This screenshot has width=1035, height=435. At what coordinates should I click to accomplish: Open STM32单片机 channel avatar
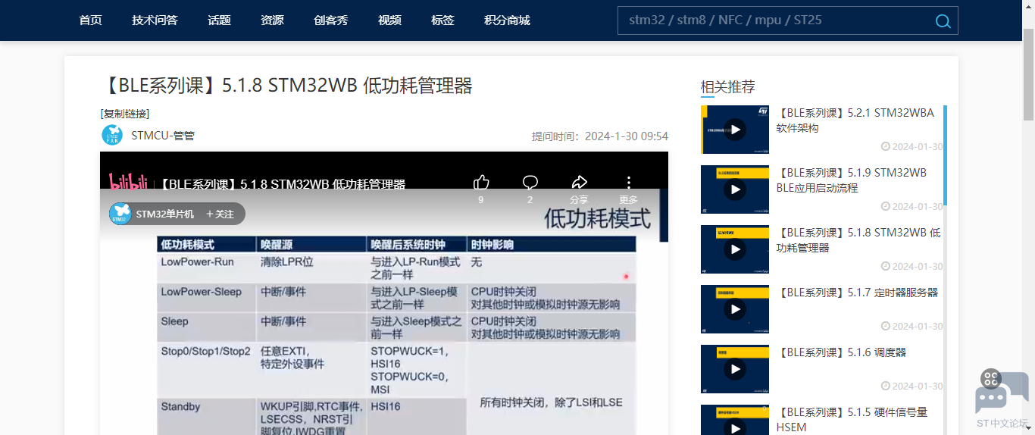point(121,214)
